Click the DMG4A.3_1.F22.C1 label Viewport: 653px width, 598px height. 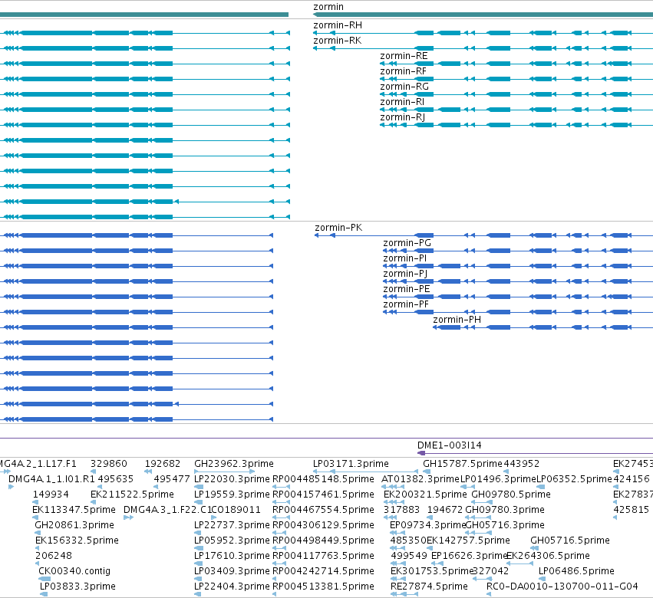(167, 510)
